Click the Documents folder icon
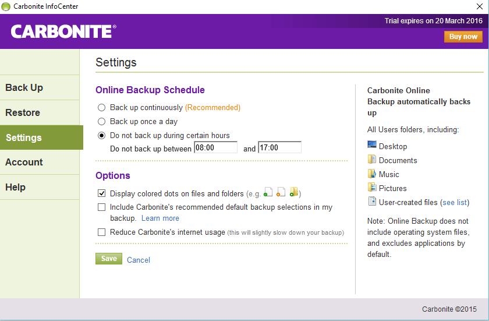Screen dimensions: 489x321 [372, 159]
